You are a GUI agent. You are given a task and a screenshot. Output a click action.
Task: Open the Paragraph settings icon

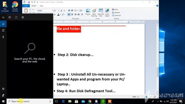tap(82, 14)
